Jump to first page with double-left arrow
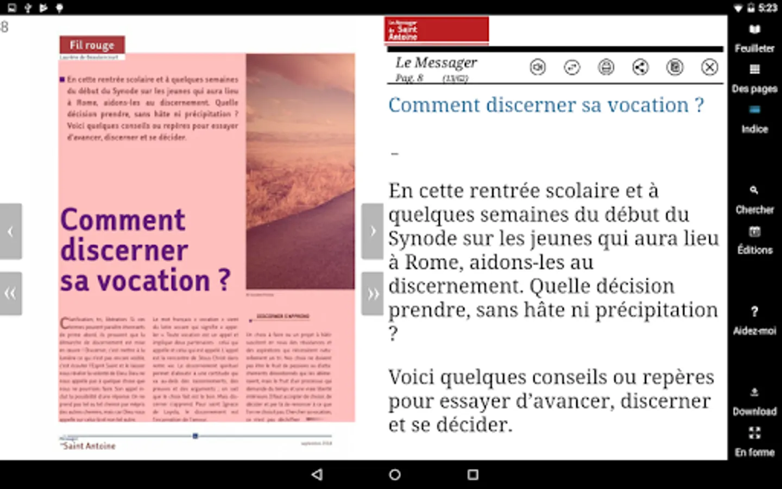 (x=11, y=294)
